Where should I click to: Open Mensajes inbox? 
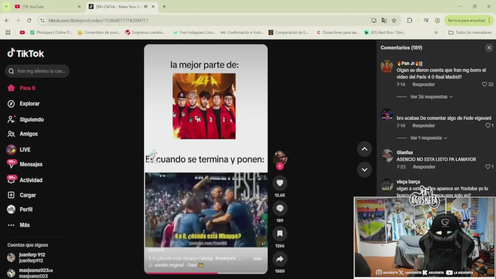25,164
